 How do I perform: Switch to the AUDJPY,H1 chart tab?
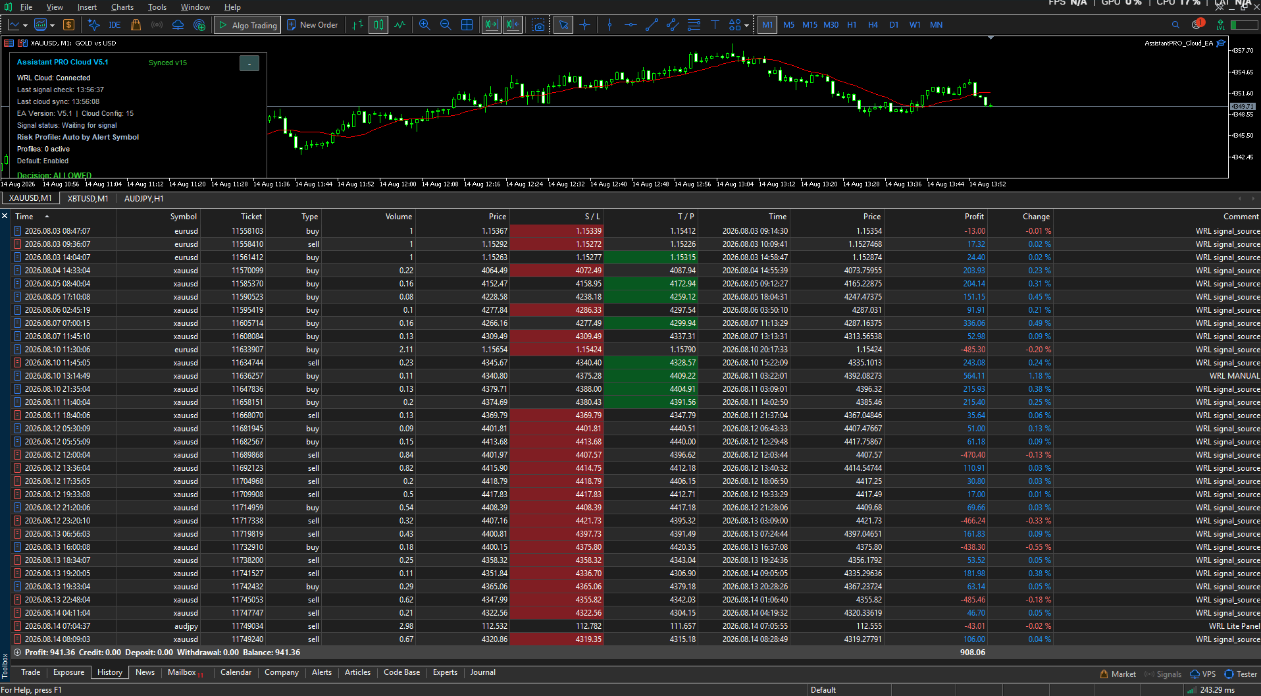[144, 198]
